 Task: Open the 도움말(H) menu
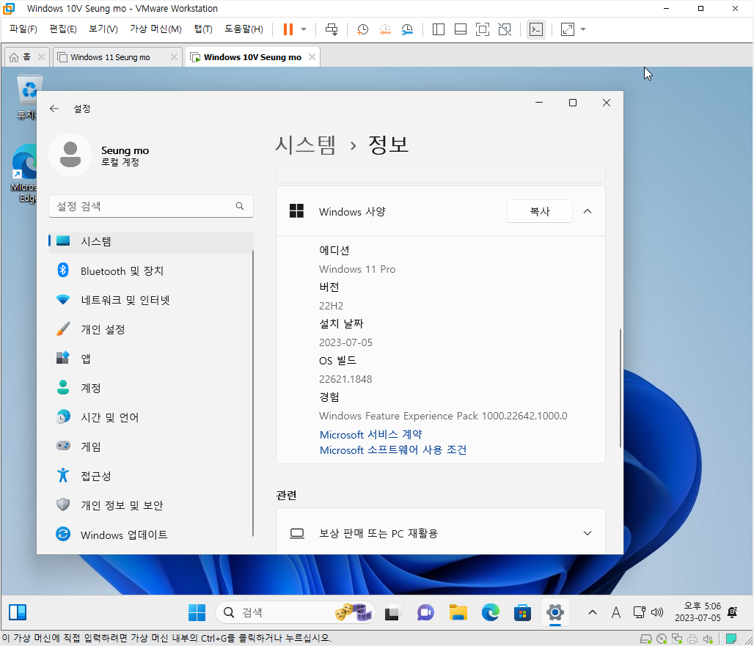click(x=244, y=29)
